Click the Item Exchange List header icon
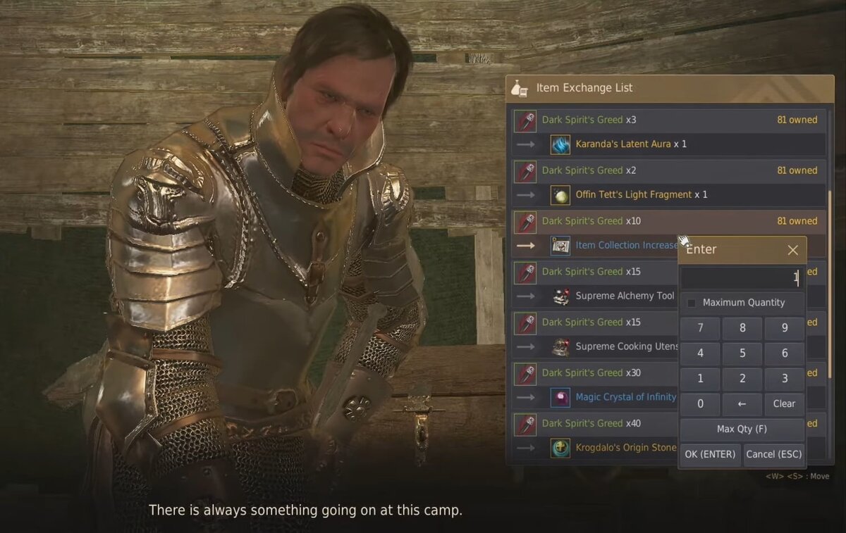The image size is (846, 533). click(520, 88)
